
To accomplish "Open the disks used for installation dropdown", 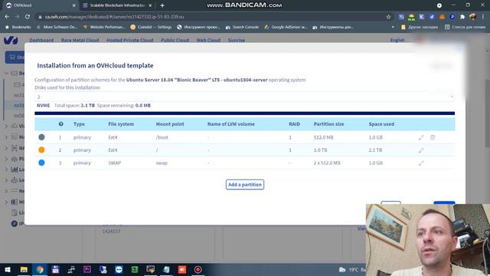I will [245, 97].
